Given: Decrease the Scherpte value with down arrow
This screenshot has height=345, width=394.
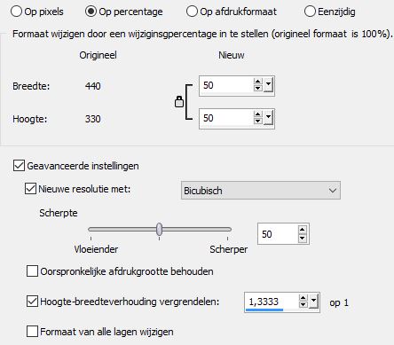Looking at the screenshot, I should point(303,238).
